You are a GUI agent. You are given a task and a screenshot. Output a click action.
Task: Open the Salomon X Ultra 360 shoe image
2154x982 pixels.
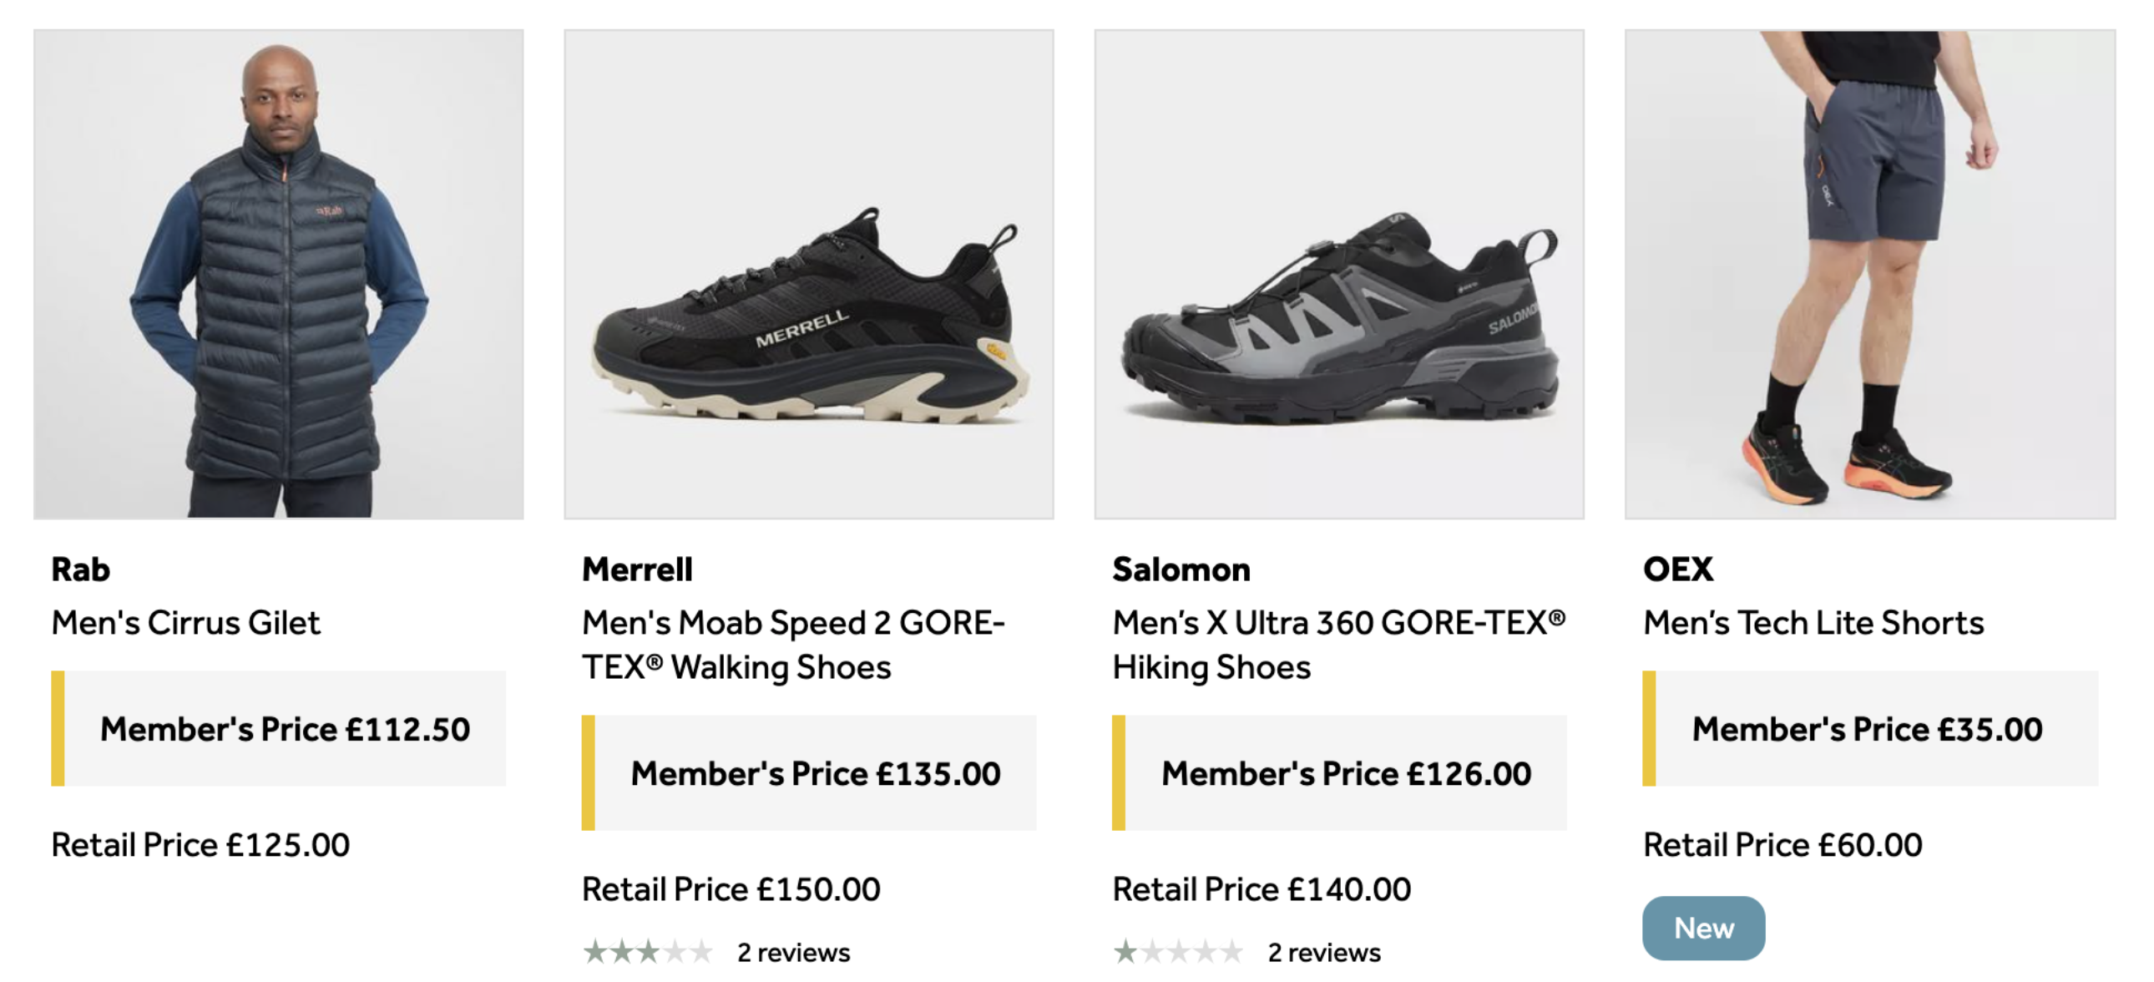(1338, 275)
